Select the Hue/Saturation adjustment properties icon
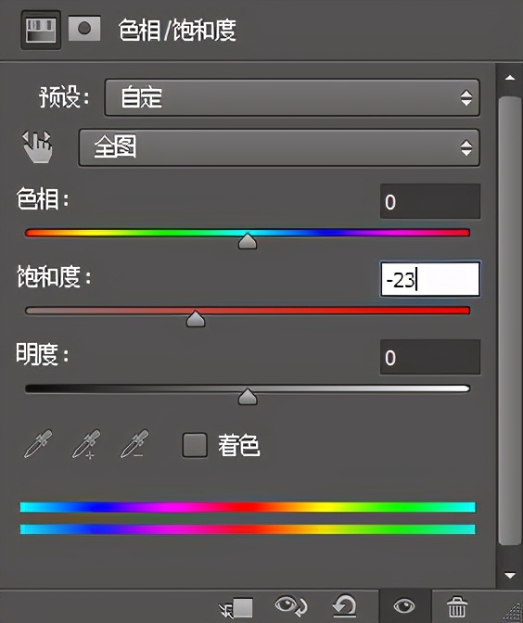 tap(41, 30)
